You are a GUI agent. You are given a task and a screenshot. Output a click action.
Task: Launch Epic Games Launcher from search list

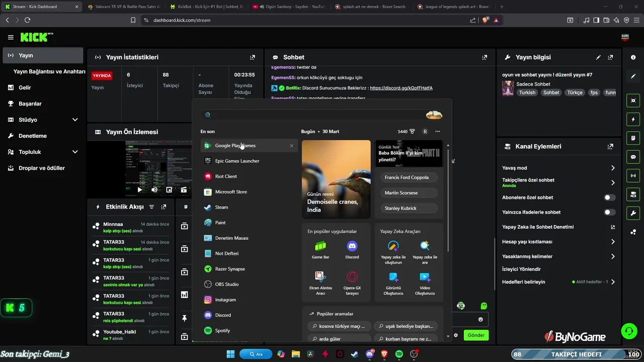249,161
